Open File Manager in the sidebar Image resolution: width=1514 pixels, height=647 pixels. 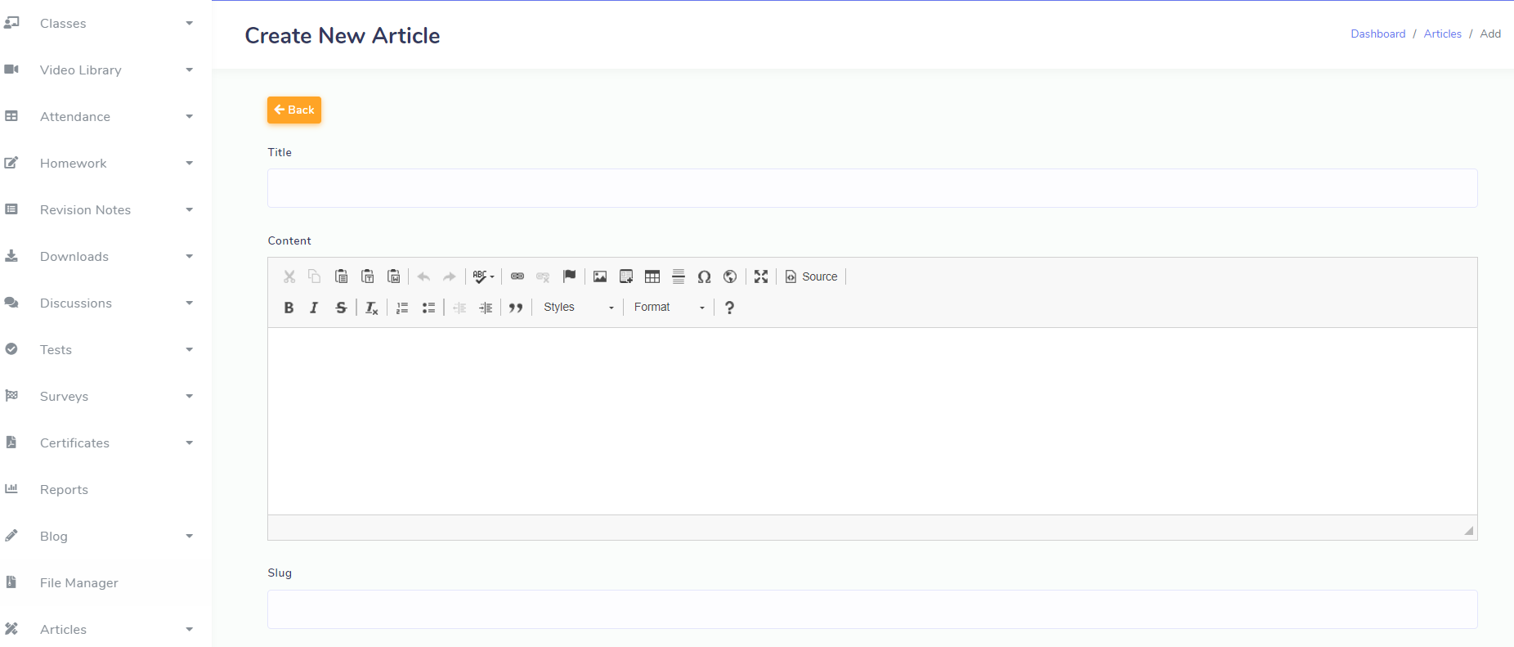coord(78,583)
